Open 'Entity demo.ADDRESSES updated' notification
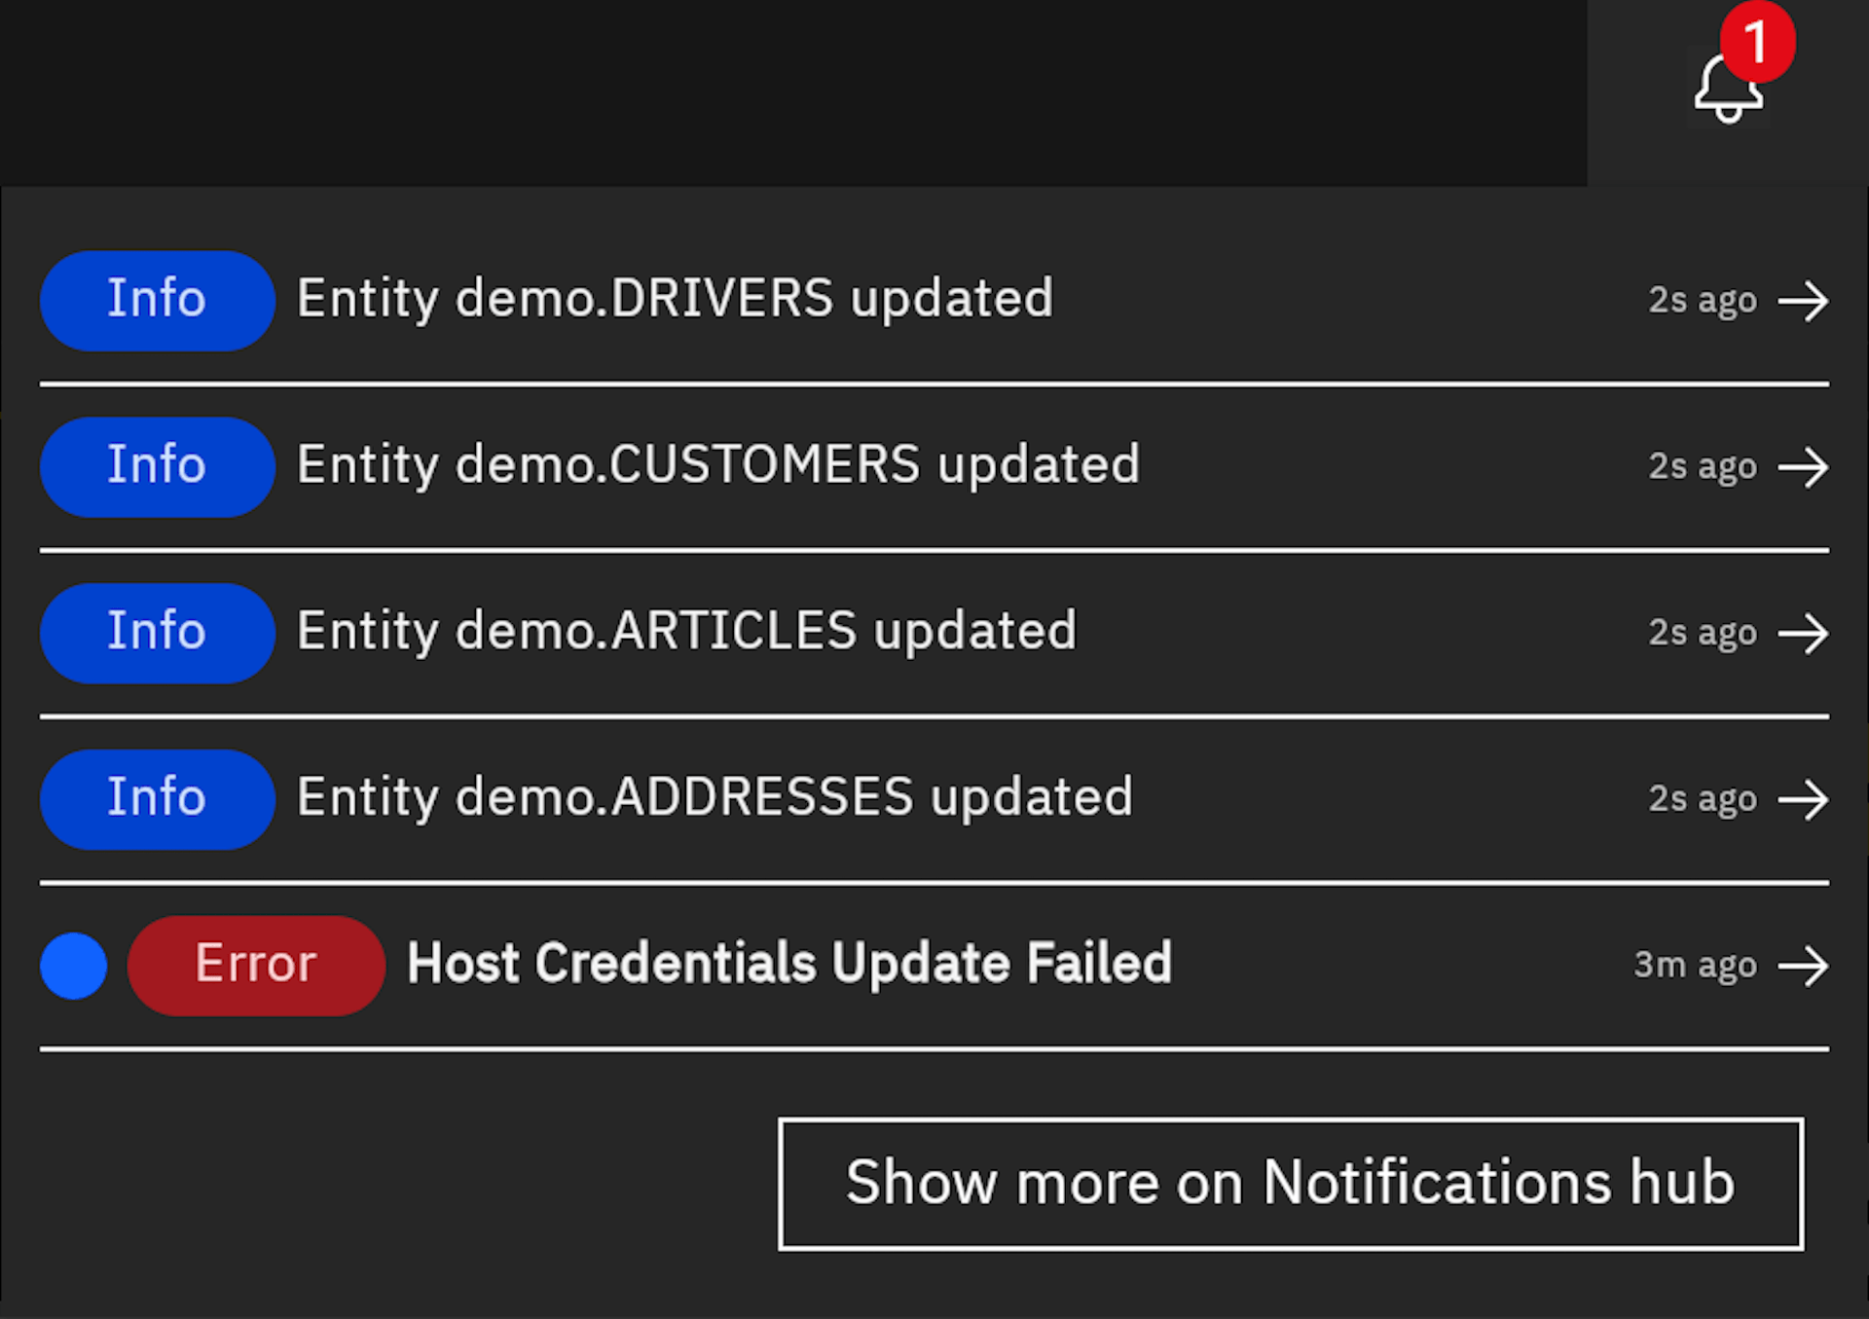The width and height of the screenshot is (1869, 1319). point(715,798)
